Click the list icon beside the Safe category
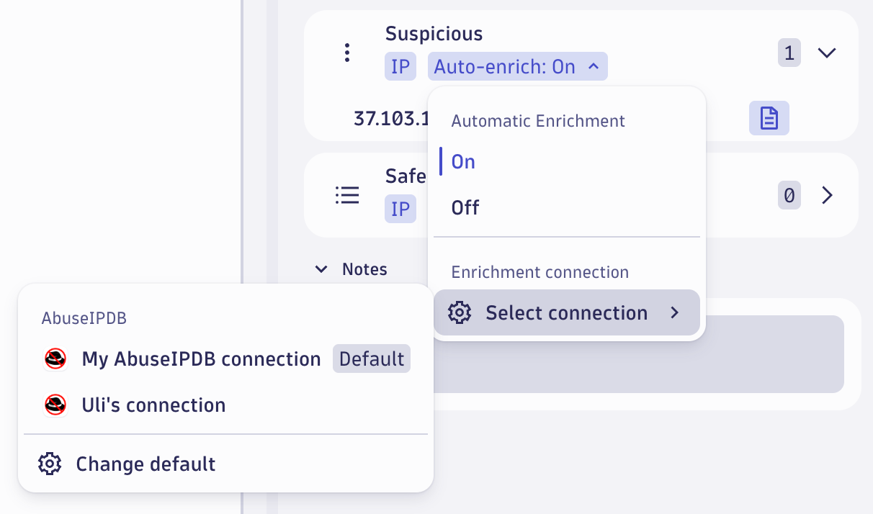The image size is (873, 514). pyautogui.click(x=347, y=194)
